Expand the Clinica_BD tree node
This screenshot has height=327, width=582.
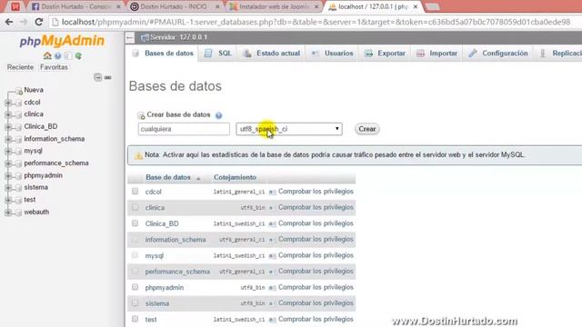point(8,127)
